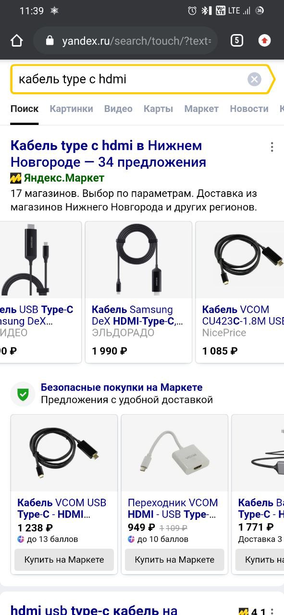The image size is (284, 615).
Task: Open the Новости tab
Action: point(249,109)
